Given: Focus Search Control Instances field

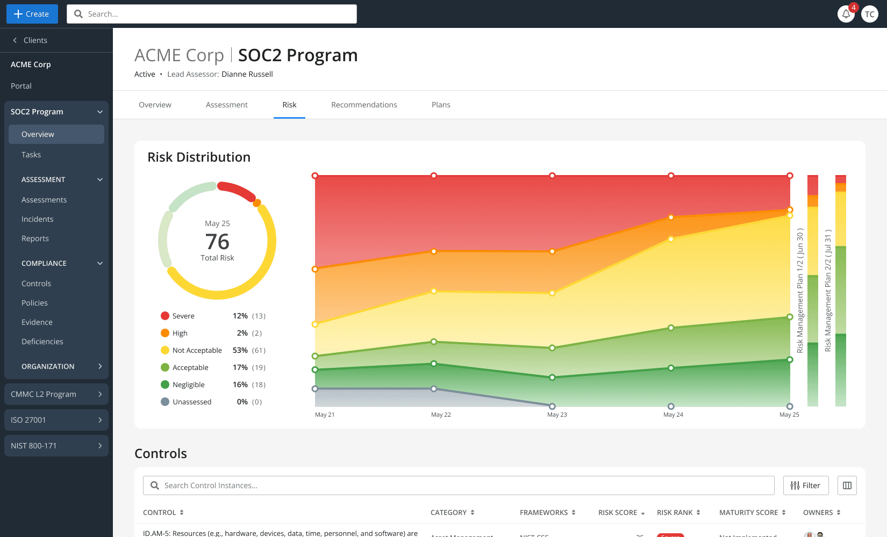Looking at the screenshot, I should 459,485.
